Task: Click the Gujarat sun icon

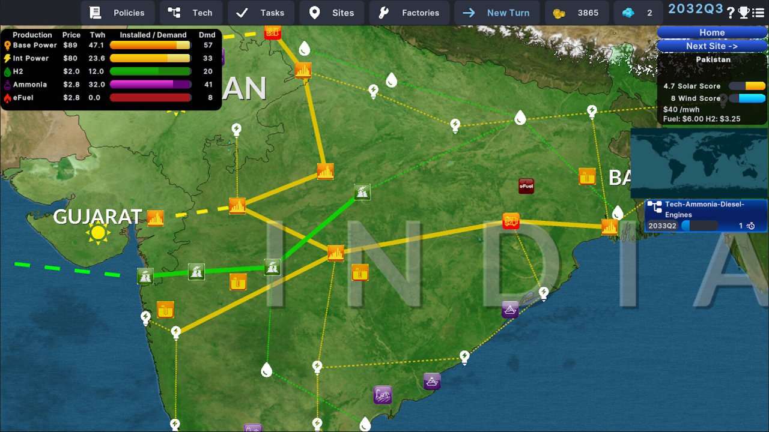Action: click(98, 233)
